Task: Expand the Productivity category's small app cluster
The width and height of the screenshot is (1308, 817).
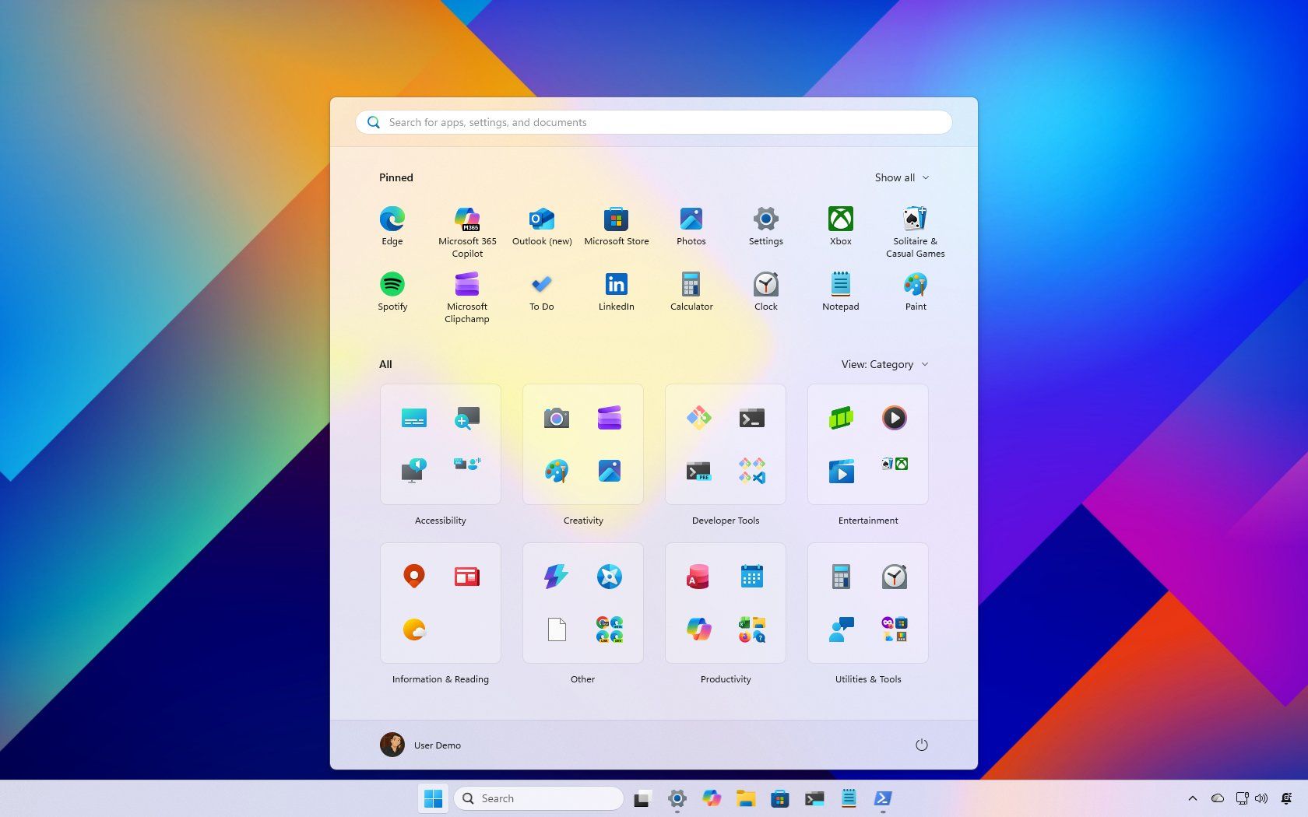Action: [752, 629]
